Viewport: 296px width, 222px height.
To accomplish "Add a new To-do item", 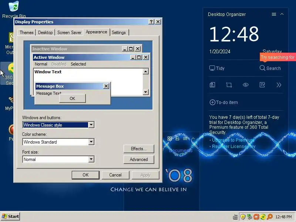I will pos(224,102).
